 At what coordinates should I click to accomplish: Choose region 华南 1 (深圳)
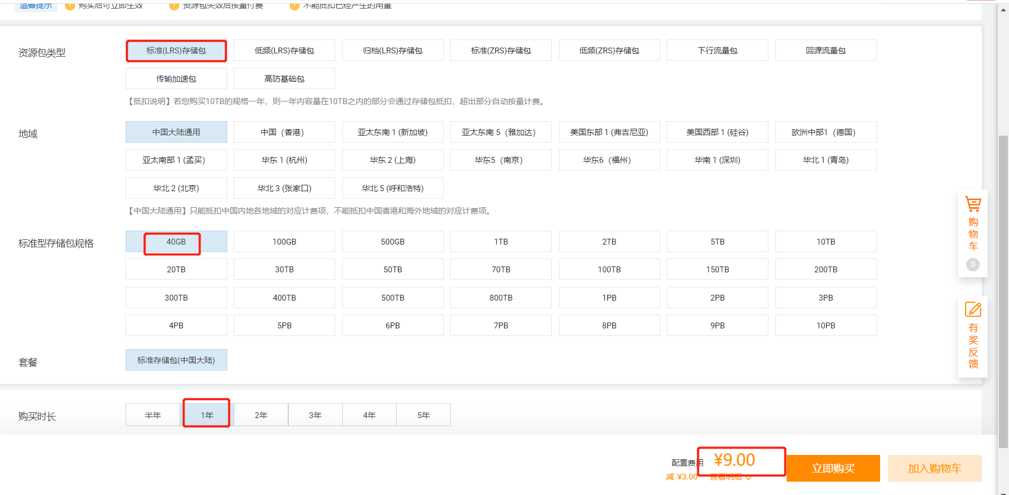[718, 160]
